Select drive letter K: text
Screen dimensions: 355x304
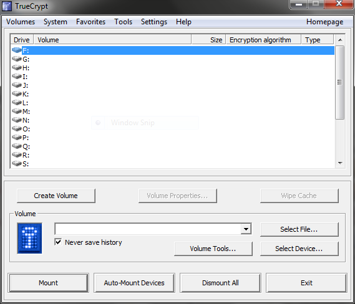26,94
